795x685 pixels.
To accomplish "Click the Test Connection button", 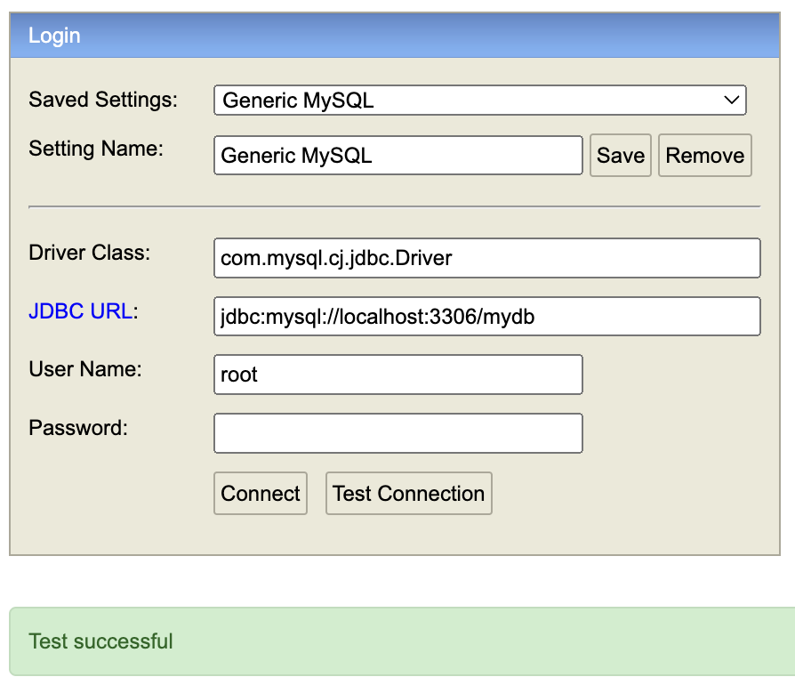I will [409, 494].
